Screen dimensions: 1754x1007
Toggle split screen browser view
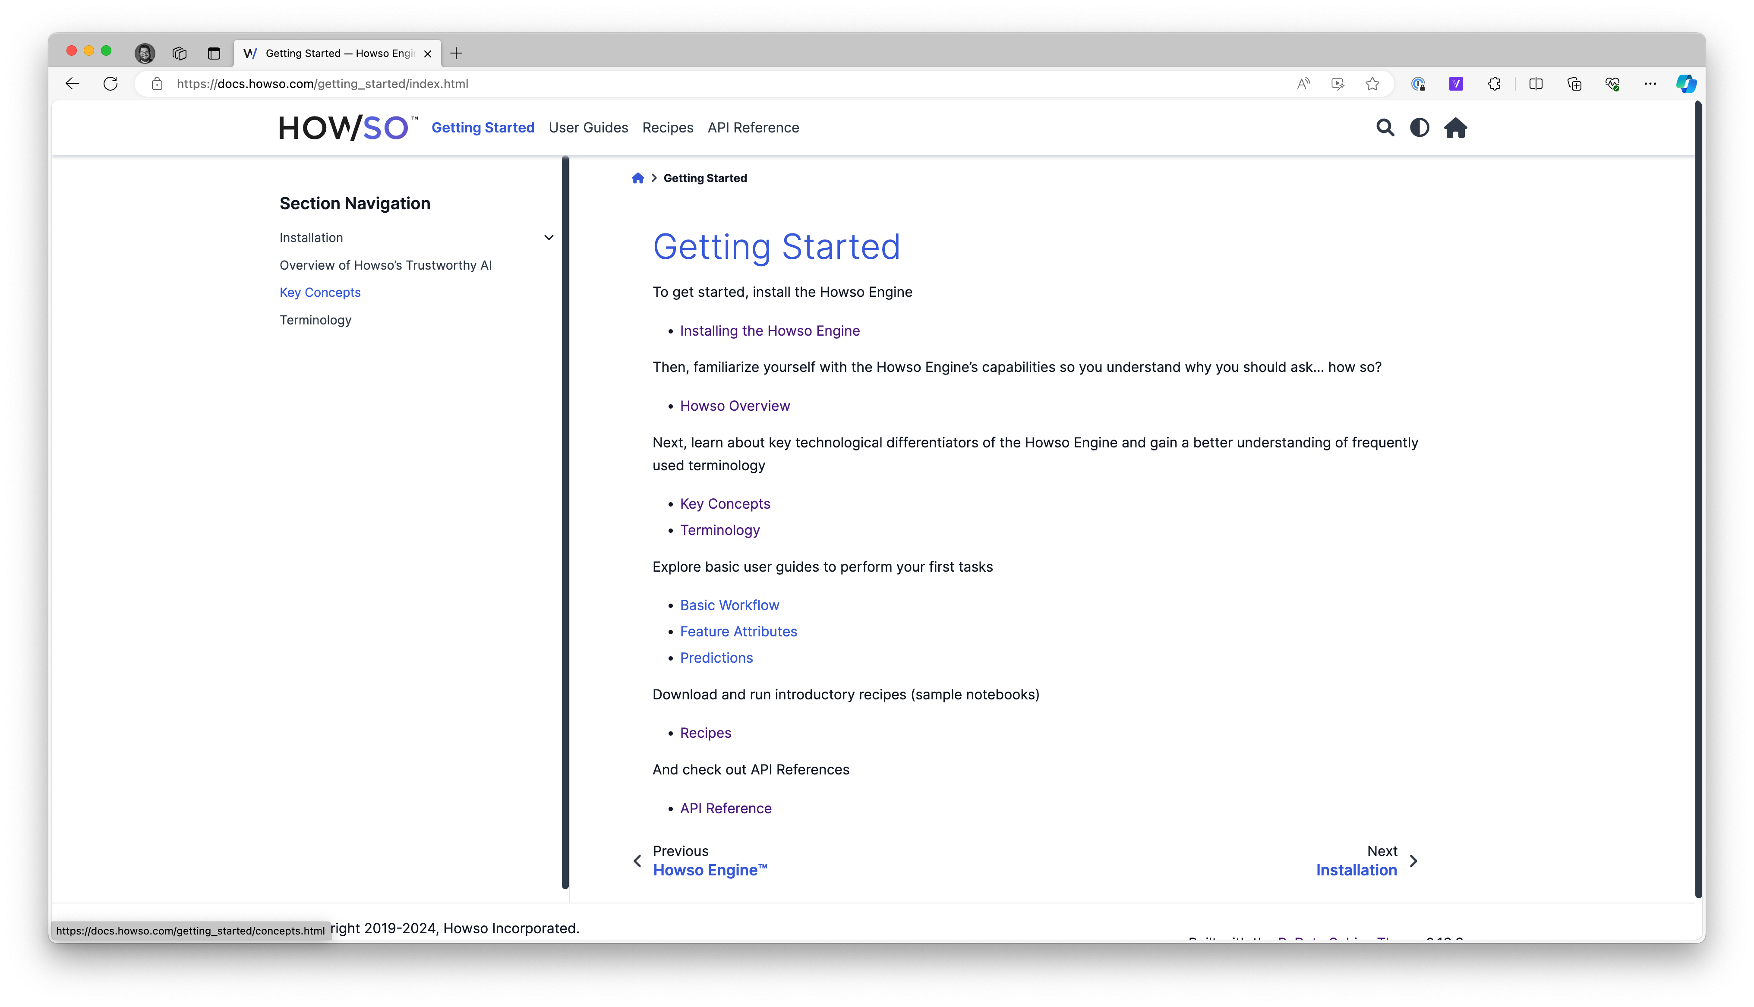click(x=1536, y=84)
